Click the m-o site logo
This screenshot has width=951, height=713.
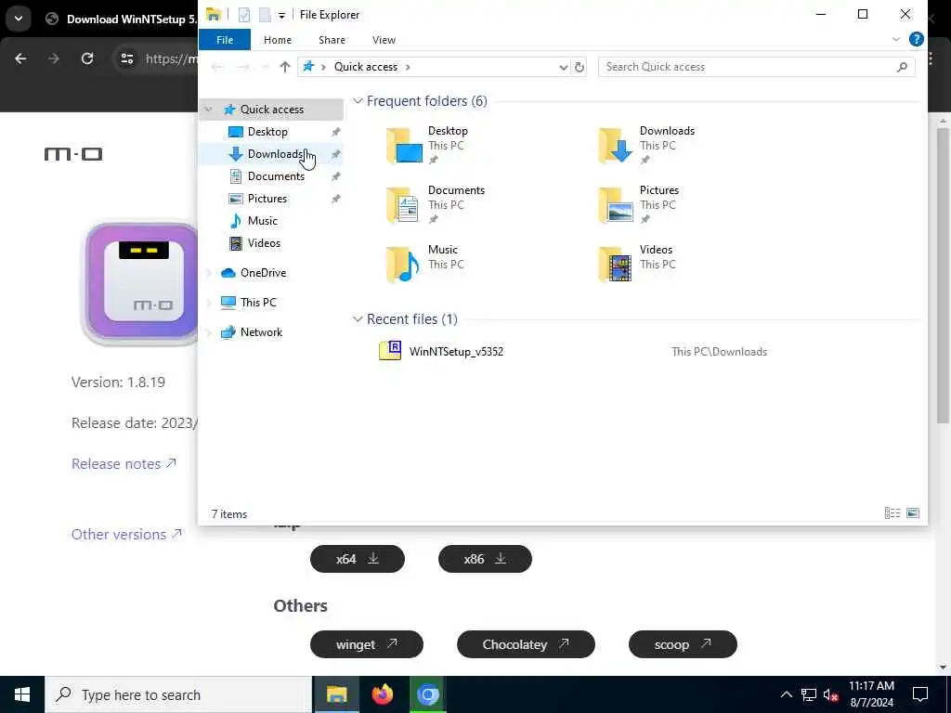coord(73,154)
